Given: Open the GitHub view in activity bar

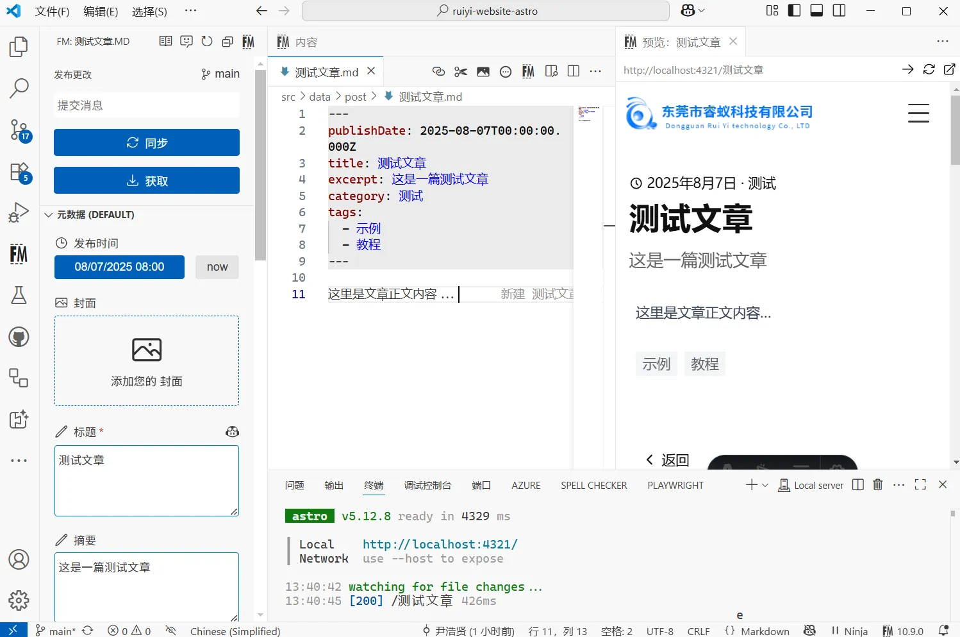Looking at the screenshot, I should (19, 337).
